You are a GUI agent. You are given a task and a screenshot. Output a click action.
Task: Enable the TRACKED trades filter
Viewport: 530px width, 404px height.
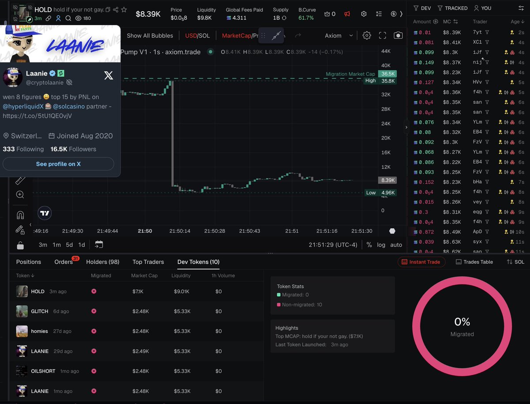pos(452,8)
